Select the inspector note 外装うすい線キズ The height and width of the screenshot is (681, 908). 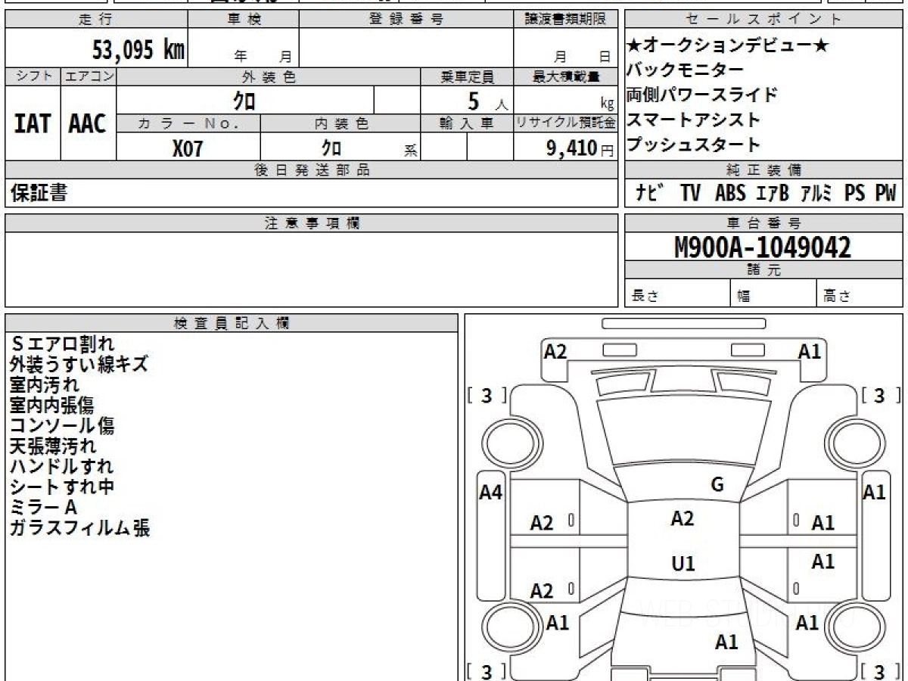(79, 365)
